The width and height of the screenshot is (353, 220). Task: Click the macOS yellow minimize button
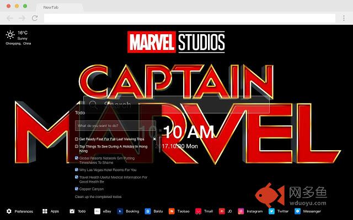coord(17,6)
